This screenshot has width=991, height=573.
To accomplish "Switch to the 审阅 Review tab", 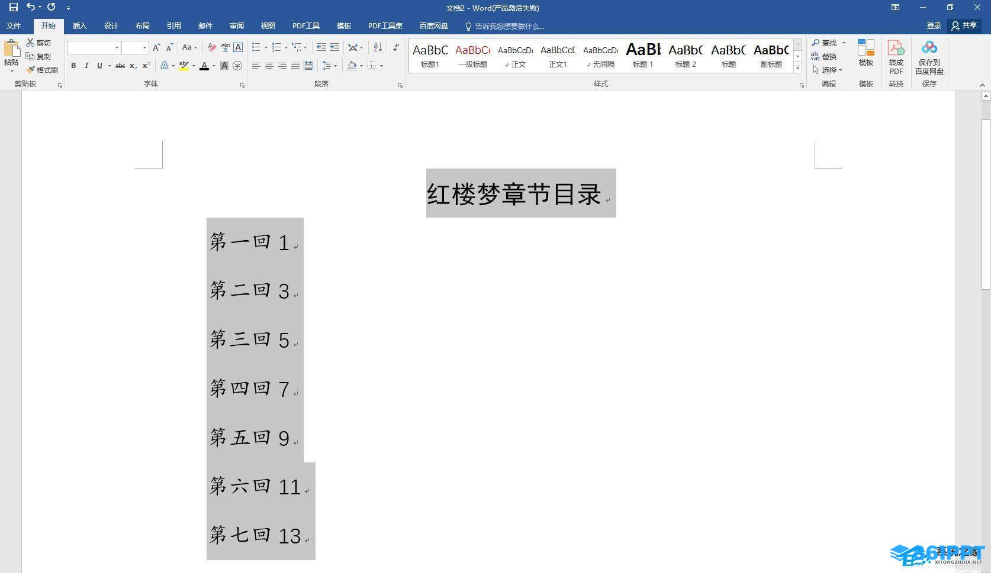I will pyautogui.click(x=237, y=26).
